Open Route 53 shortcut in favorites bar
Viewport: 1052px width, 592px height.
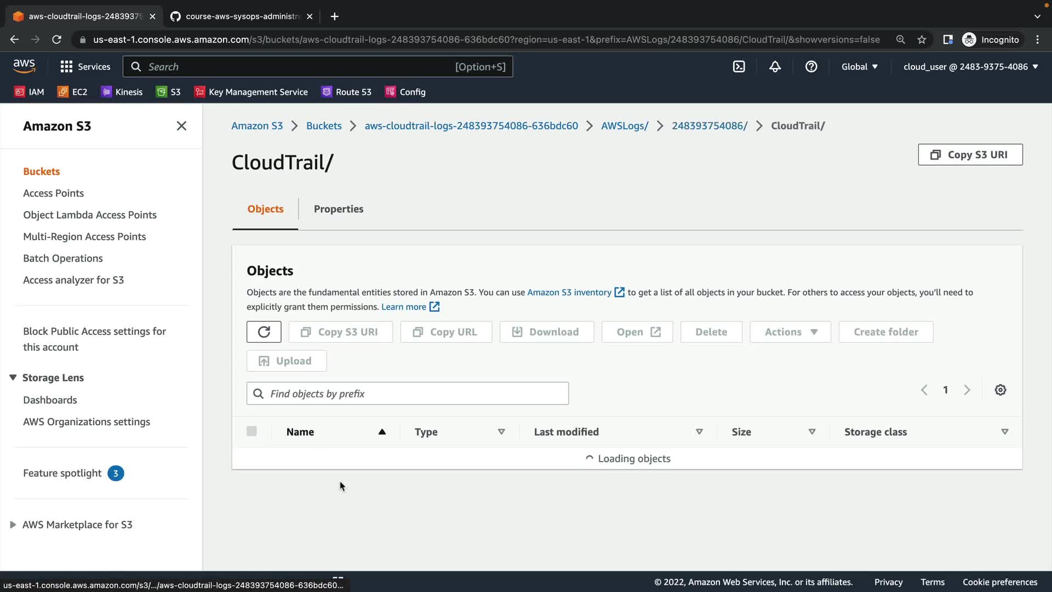pyautogui.click(x=346, y=92)
